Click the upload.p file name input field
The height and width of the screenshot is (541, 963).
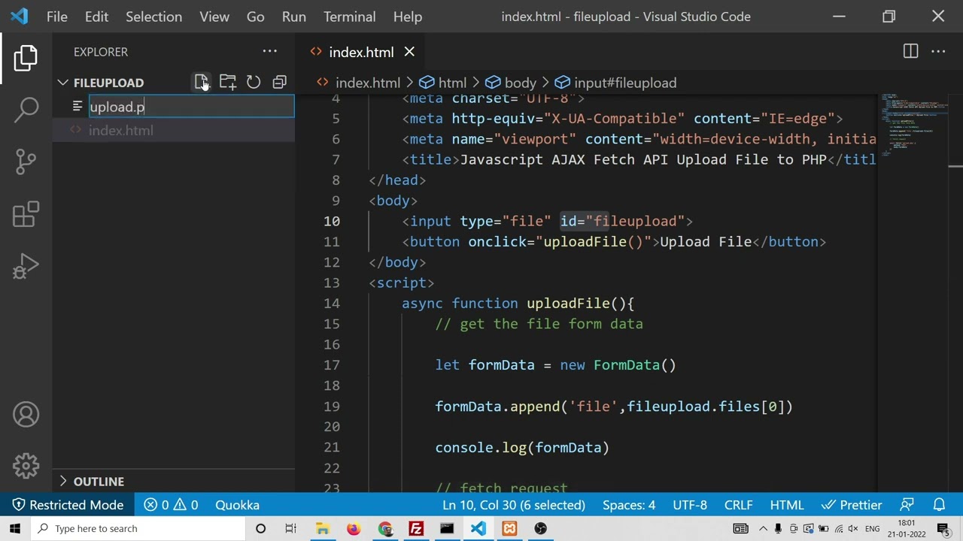[191, 107]
